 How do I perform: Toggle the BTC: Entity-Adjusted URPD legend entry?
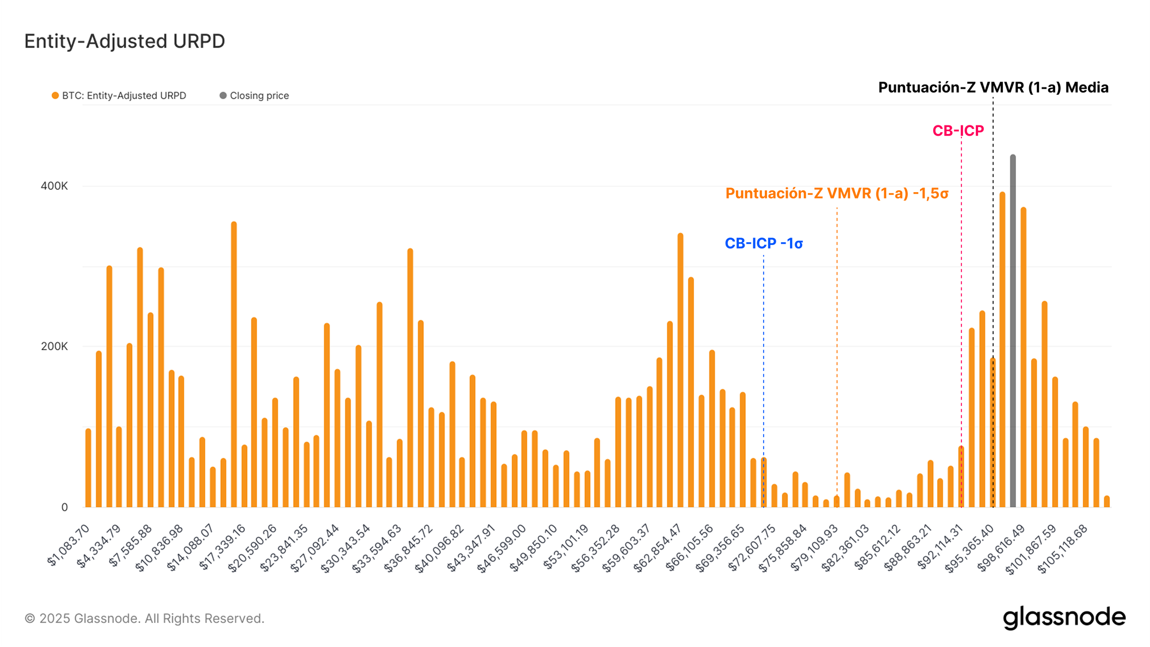tap(124, 95)
